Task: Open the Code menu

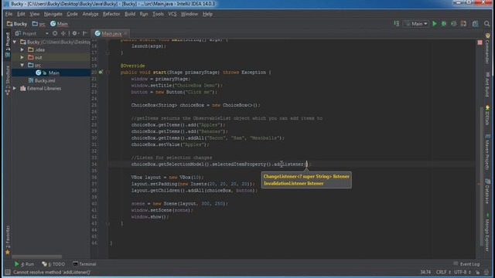Action: pyautogui.click(x=72, y=14)
